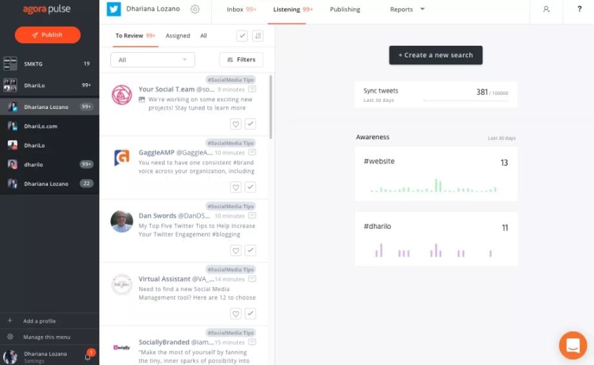Switch to the Inbox tab
Viewport: 594px width, 365px height.
241,10
